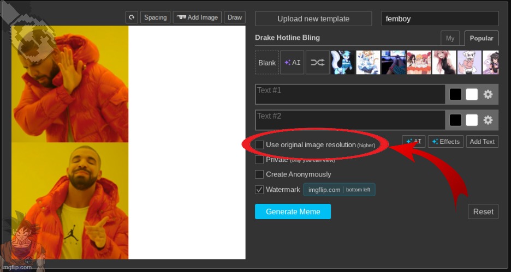Click the imgflip.com watermark text option
This screenshot has width=511, height=272.
[324, 190]
